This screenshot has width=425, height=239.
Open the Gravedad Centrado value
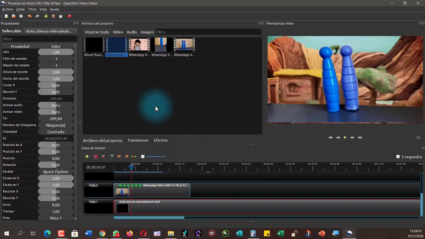click(56, 132)
